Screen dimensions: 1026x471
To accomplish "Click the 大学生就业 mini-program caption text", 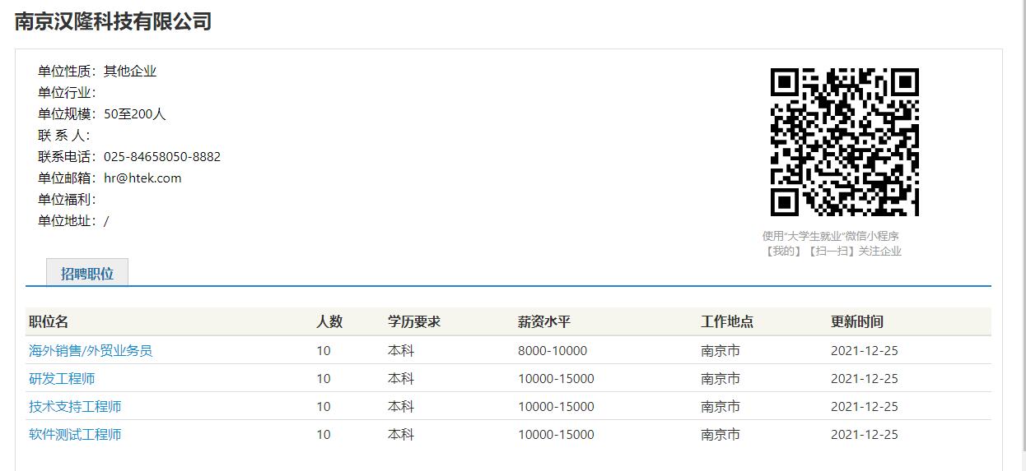I will pyautogui.click(x=831, y=236).
